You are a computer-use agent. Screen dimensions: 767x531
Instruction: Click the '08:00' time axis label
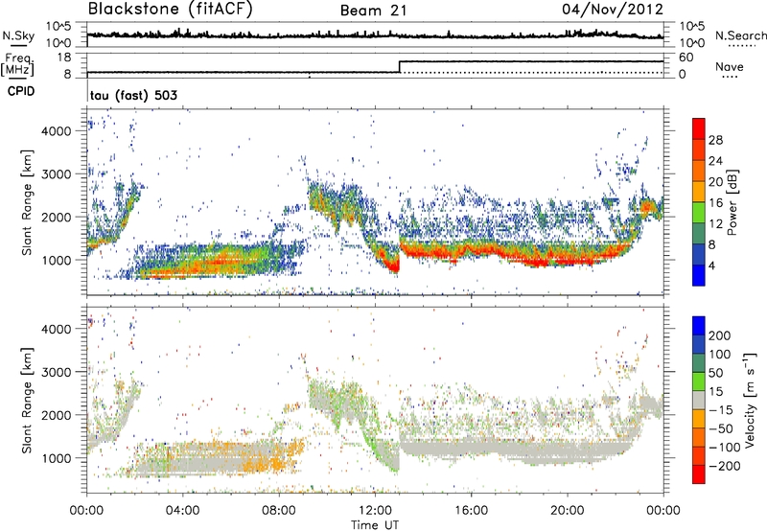click(x=279, y=511)
